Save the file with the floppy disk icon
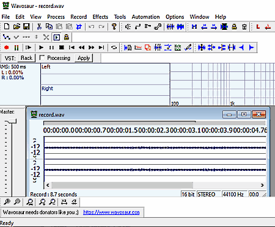This screenshot has width=275, height=227. tap(26, 27)
